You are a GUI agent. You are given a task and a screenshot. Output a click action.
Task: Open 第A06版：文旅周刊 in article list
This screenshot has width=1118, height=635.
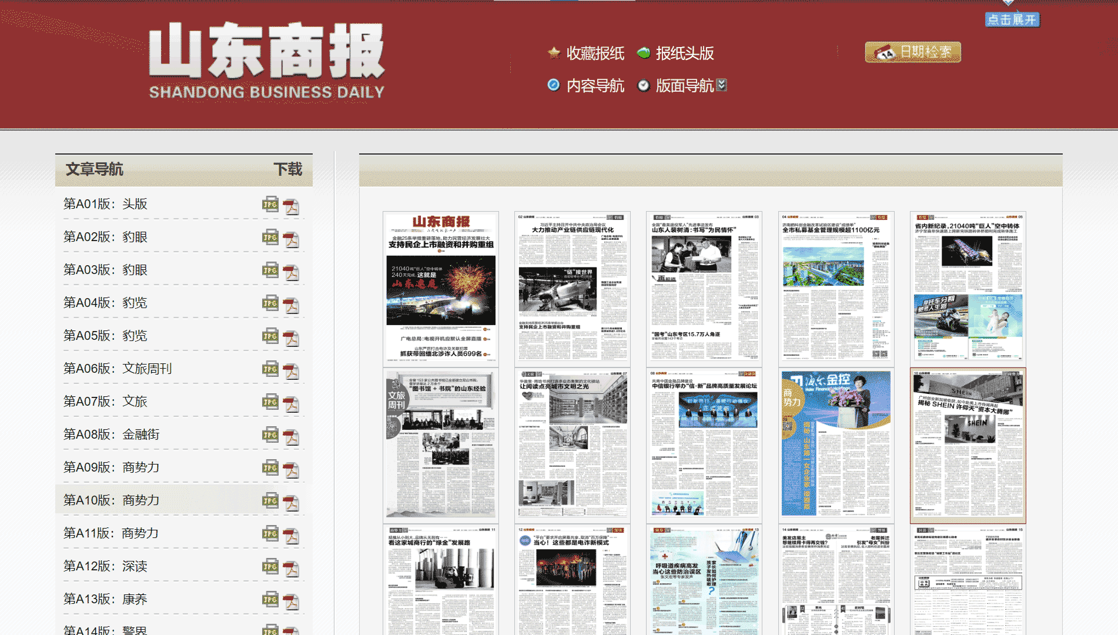coord(118,369)
